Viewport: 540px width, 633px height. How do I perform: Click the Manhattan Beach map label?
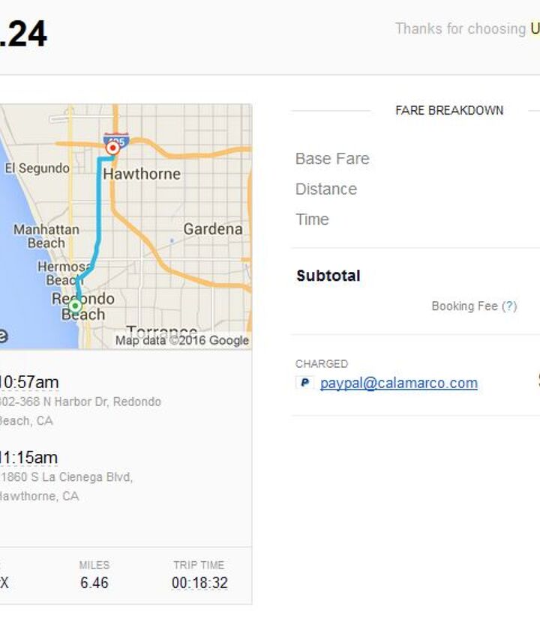tap(46, 236)
